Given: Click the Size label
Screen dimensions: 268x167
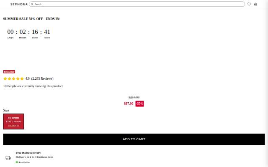Looking at the screenshot, I should (x=6, y=110).
